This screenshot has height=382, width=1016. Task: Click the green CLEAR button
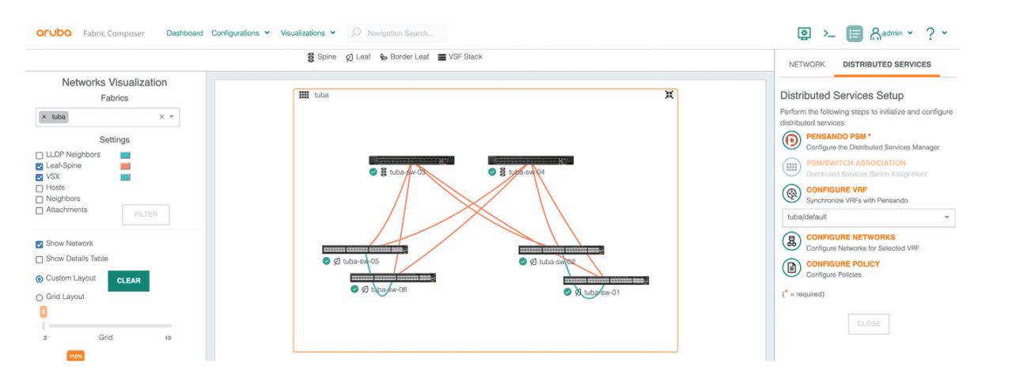click(129, 281)
